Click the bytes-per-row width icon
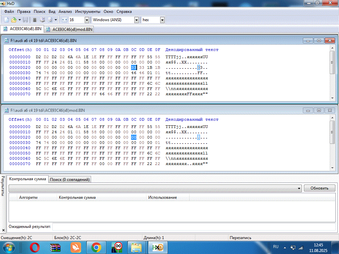Image resolution: width=339 pixels, height=254 pixels. (x=65, y=20)
